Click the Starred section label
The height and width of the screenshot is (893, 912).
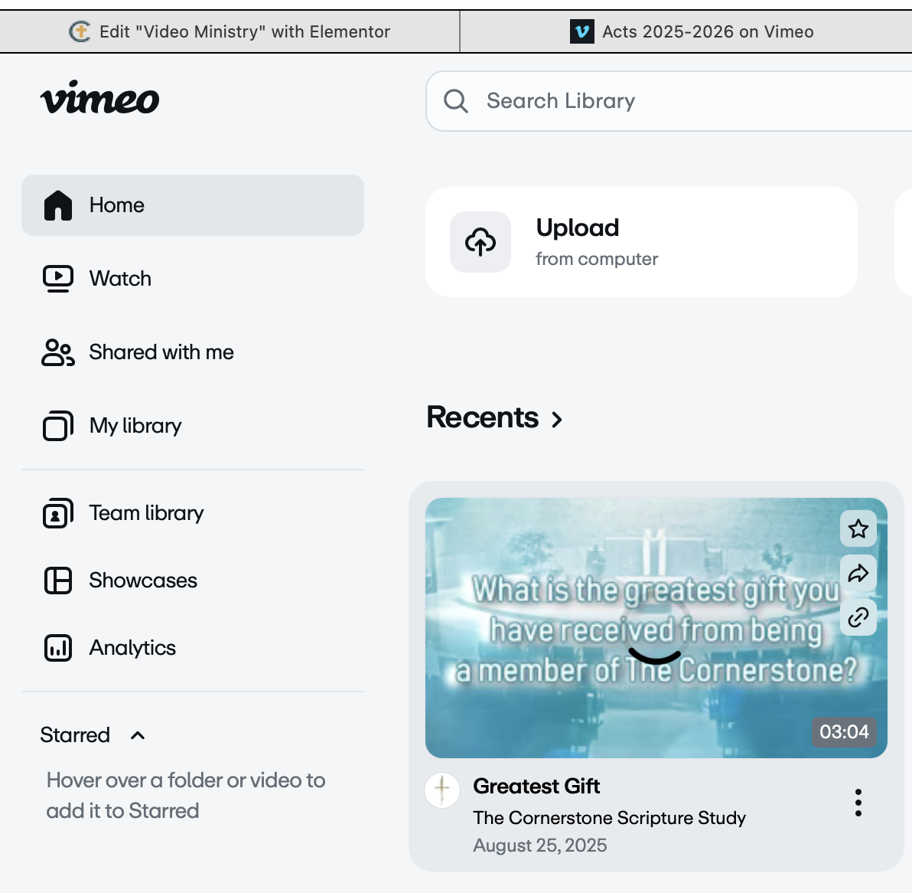(75, 735)
